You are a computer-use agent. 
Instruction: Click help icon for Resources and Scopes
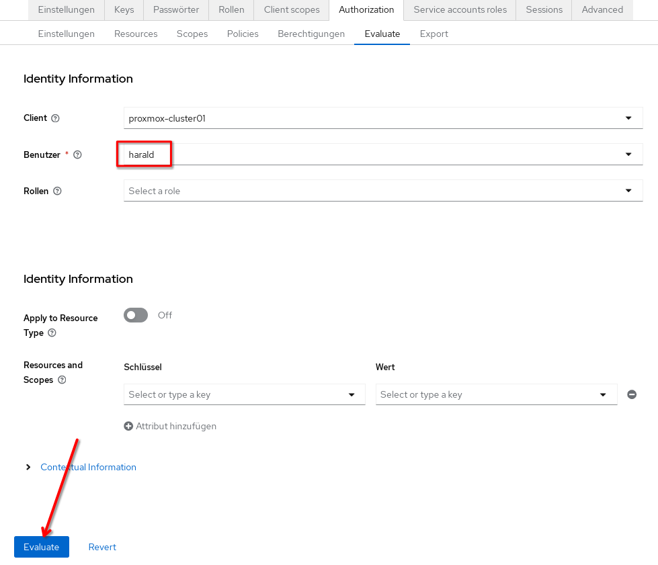tap(62, 380)
